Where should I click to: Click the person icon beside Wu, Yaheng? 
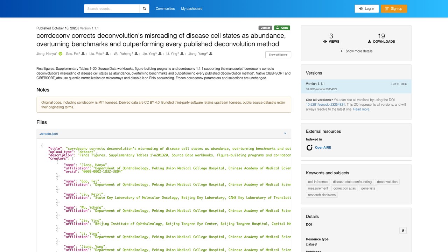(x=135, y=54)
